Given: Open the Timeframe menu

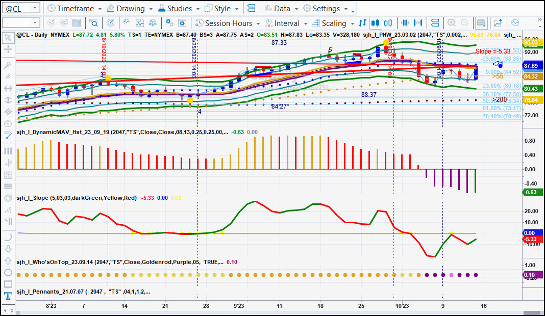Looking at the screenshot, I should (71, 8).
